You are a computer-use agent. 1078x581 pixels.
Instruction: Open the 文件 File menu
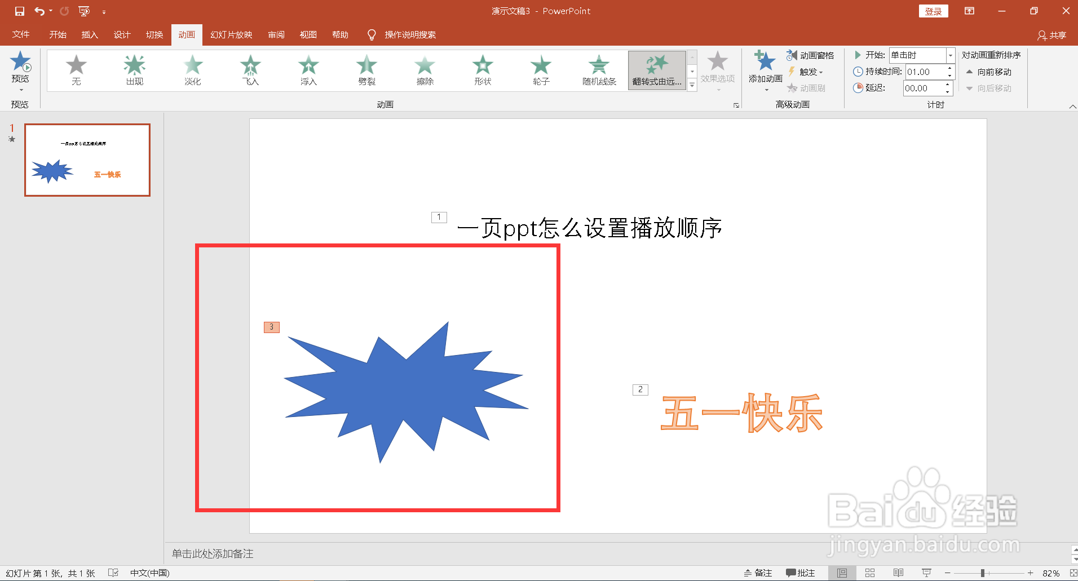tap(21, 34)
